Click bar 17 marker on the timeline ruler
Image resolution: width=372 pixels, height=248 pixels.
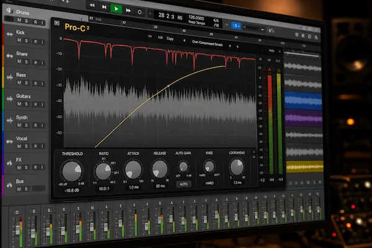[x=124, y=23]
